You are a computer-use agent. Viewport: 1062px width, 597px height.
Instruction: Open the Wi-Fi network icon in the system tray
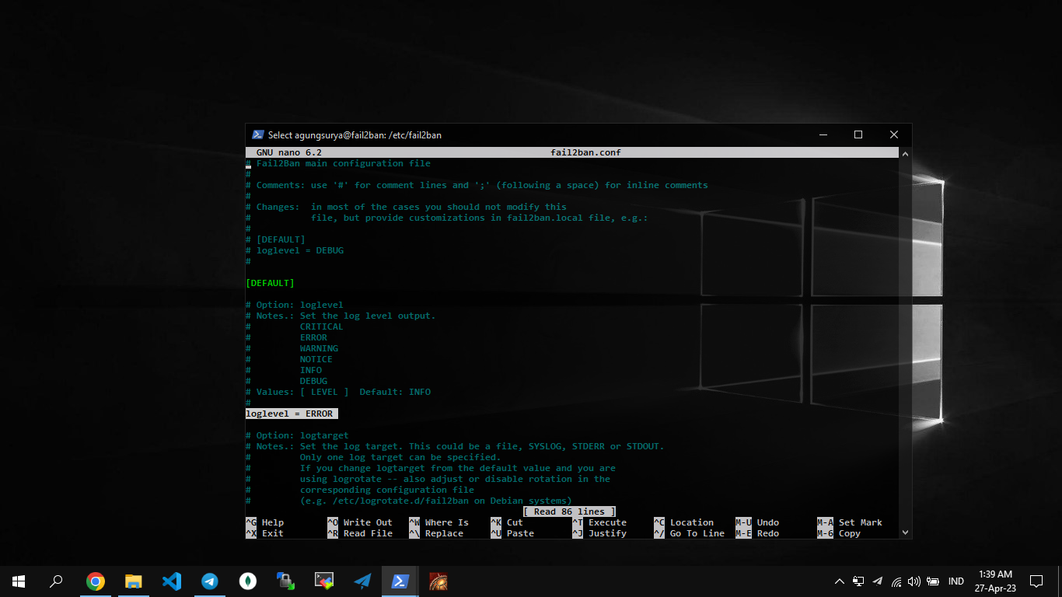(x=896, y=581)
